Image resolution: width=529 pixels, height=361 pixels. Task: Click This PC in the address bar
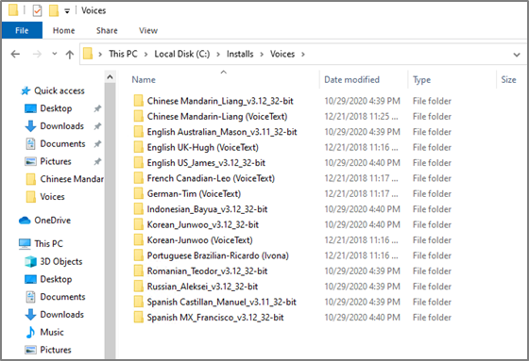(x=123, y=54)
